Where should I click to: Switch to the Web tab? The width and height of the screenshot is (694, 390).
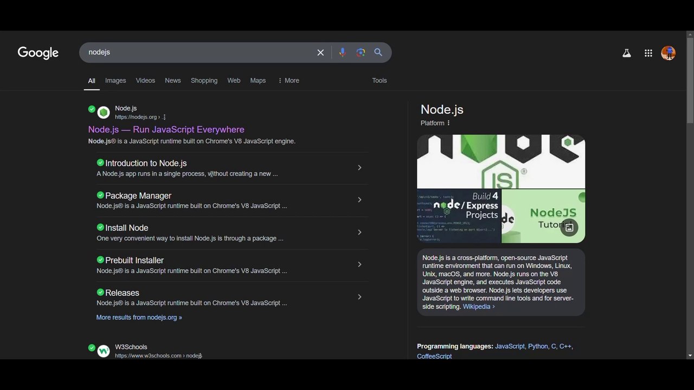234,81
